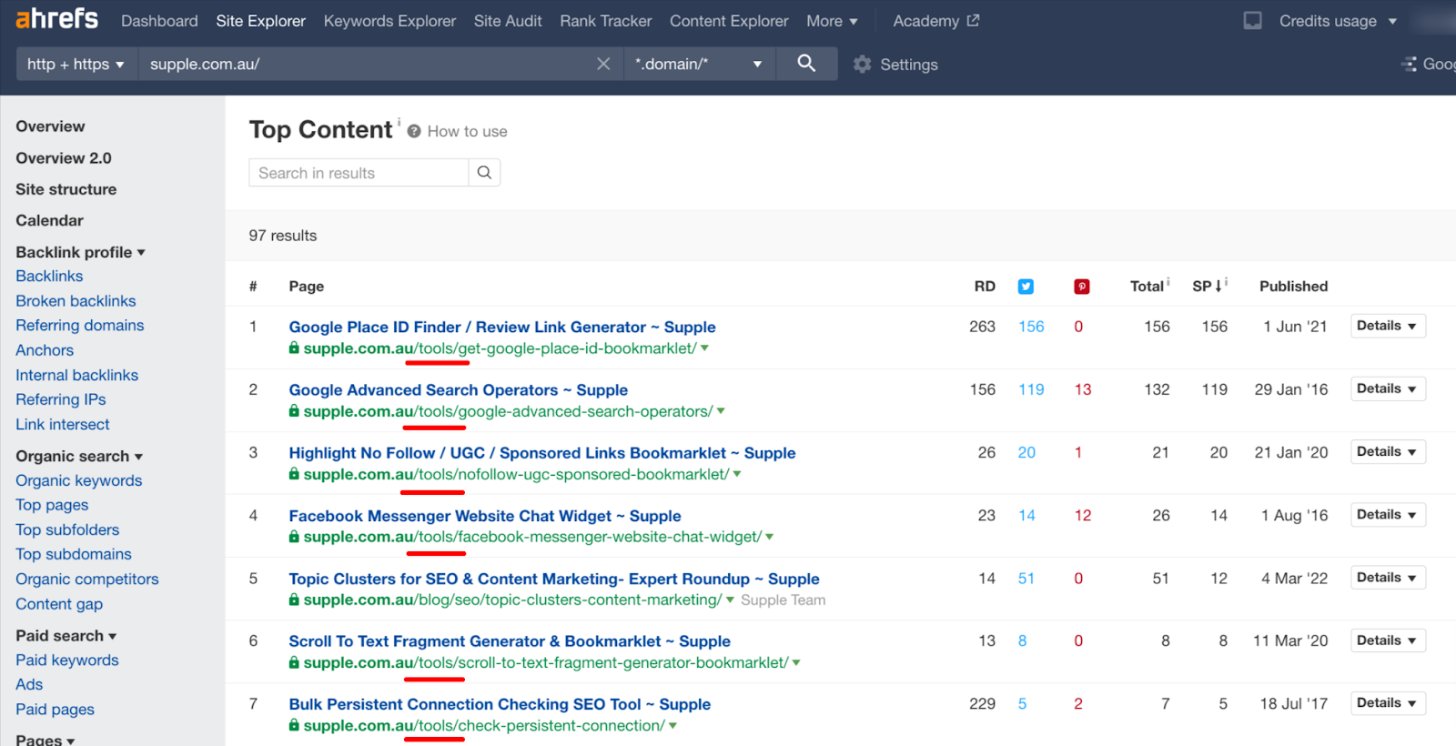The width and height of the screenshot is (1456, 746).
Task: Expand Details for Bulk Persistent Connection row
Action: 1387,703
